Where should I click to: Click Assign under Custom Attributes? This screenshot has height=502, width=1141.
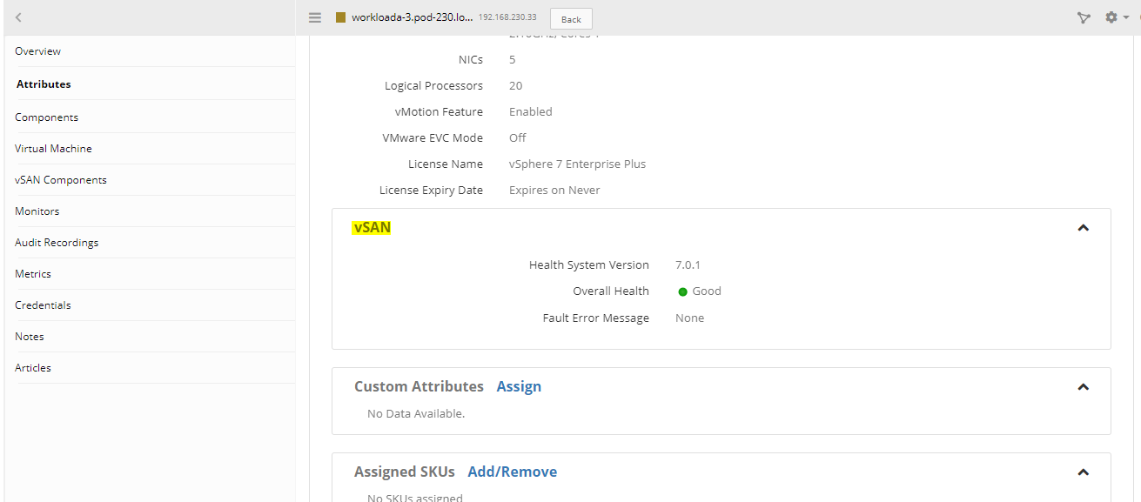[519, 386]
